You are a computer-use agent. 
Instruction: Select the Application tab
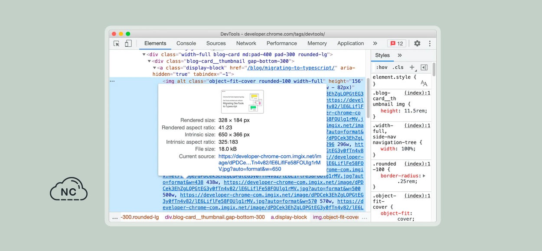click(x=350, y=43)
